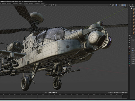
Task: Open the Collection properties tab
Action: (x=129, y=51)
